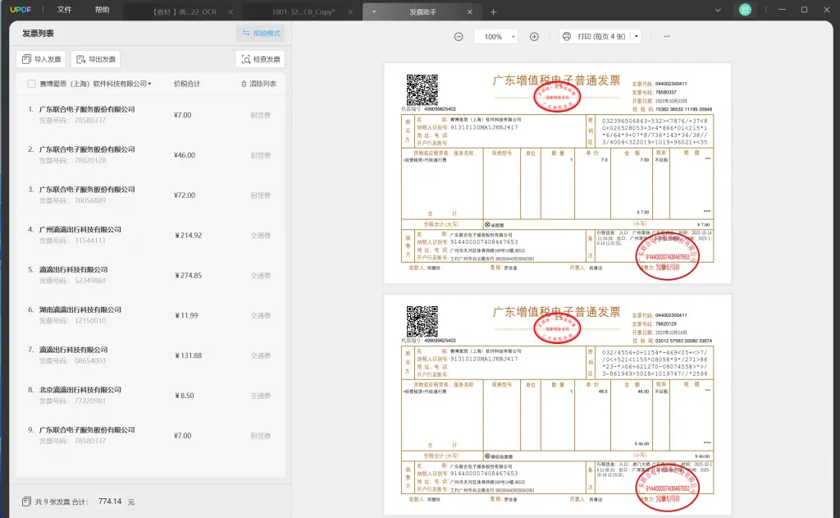Open the 帮助 menu
840x518 pixels.
pos(102,10)
